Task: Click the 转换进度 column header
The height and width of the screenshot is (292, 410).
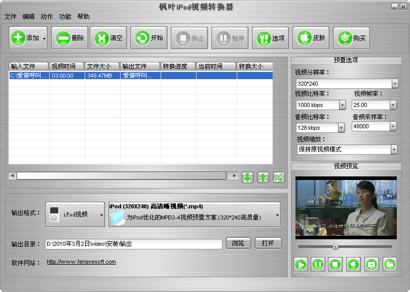Action: (178, 66)
